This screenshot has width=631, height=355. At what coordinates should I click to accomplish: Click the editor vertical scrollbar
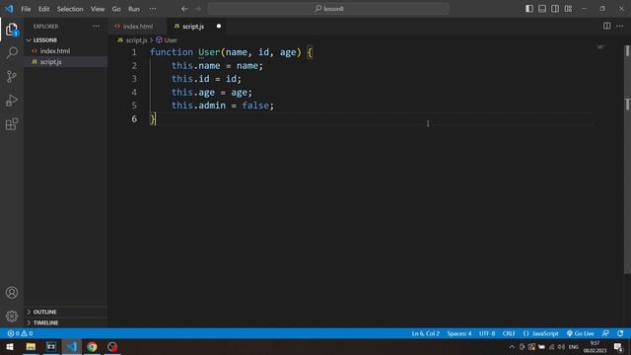click(627, 160)
